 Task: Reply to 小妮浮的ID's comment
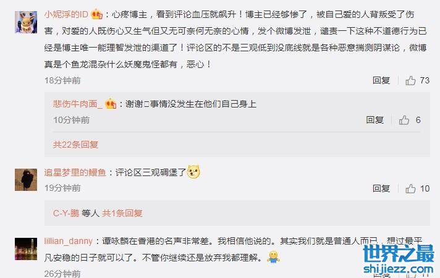(x=381, y=80)
